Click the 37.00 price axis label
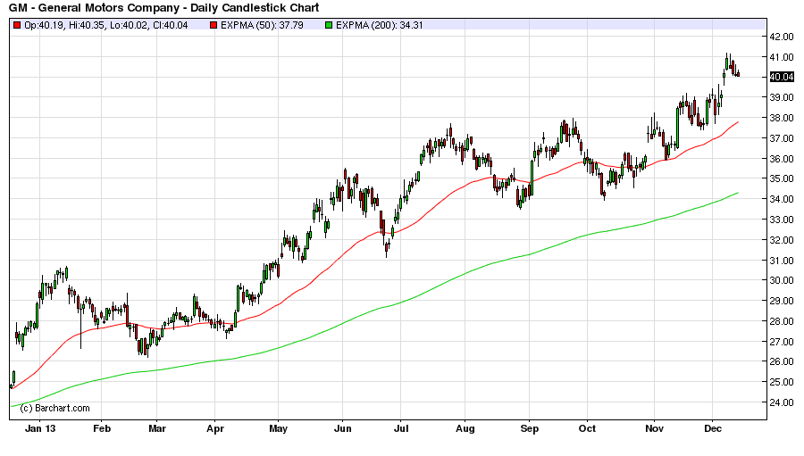Viewport: 804px width, 456px height. click(x=782, y=138)
